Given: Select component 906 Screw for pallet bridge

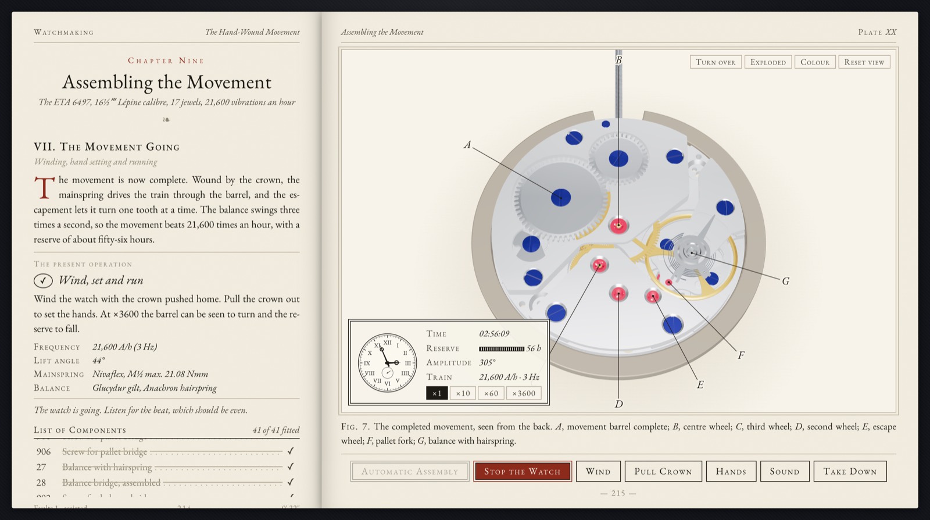Looking at the screenshot, I should tap(165, 451).
